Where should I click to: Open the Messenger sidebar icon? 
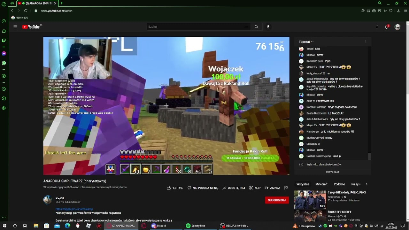click(4, 53)
